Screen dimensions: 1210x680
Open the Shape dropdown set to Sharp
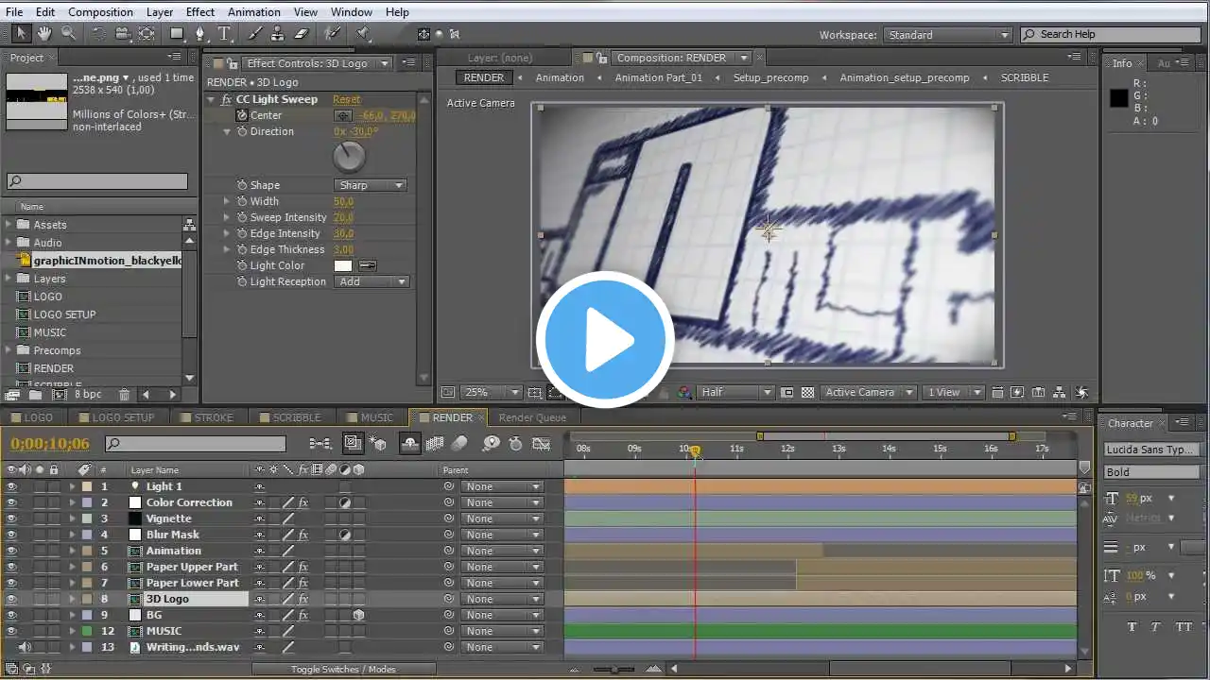[370, 185]
